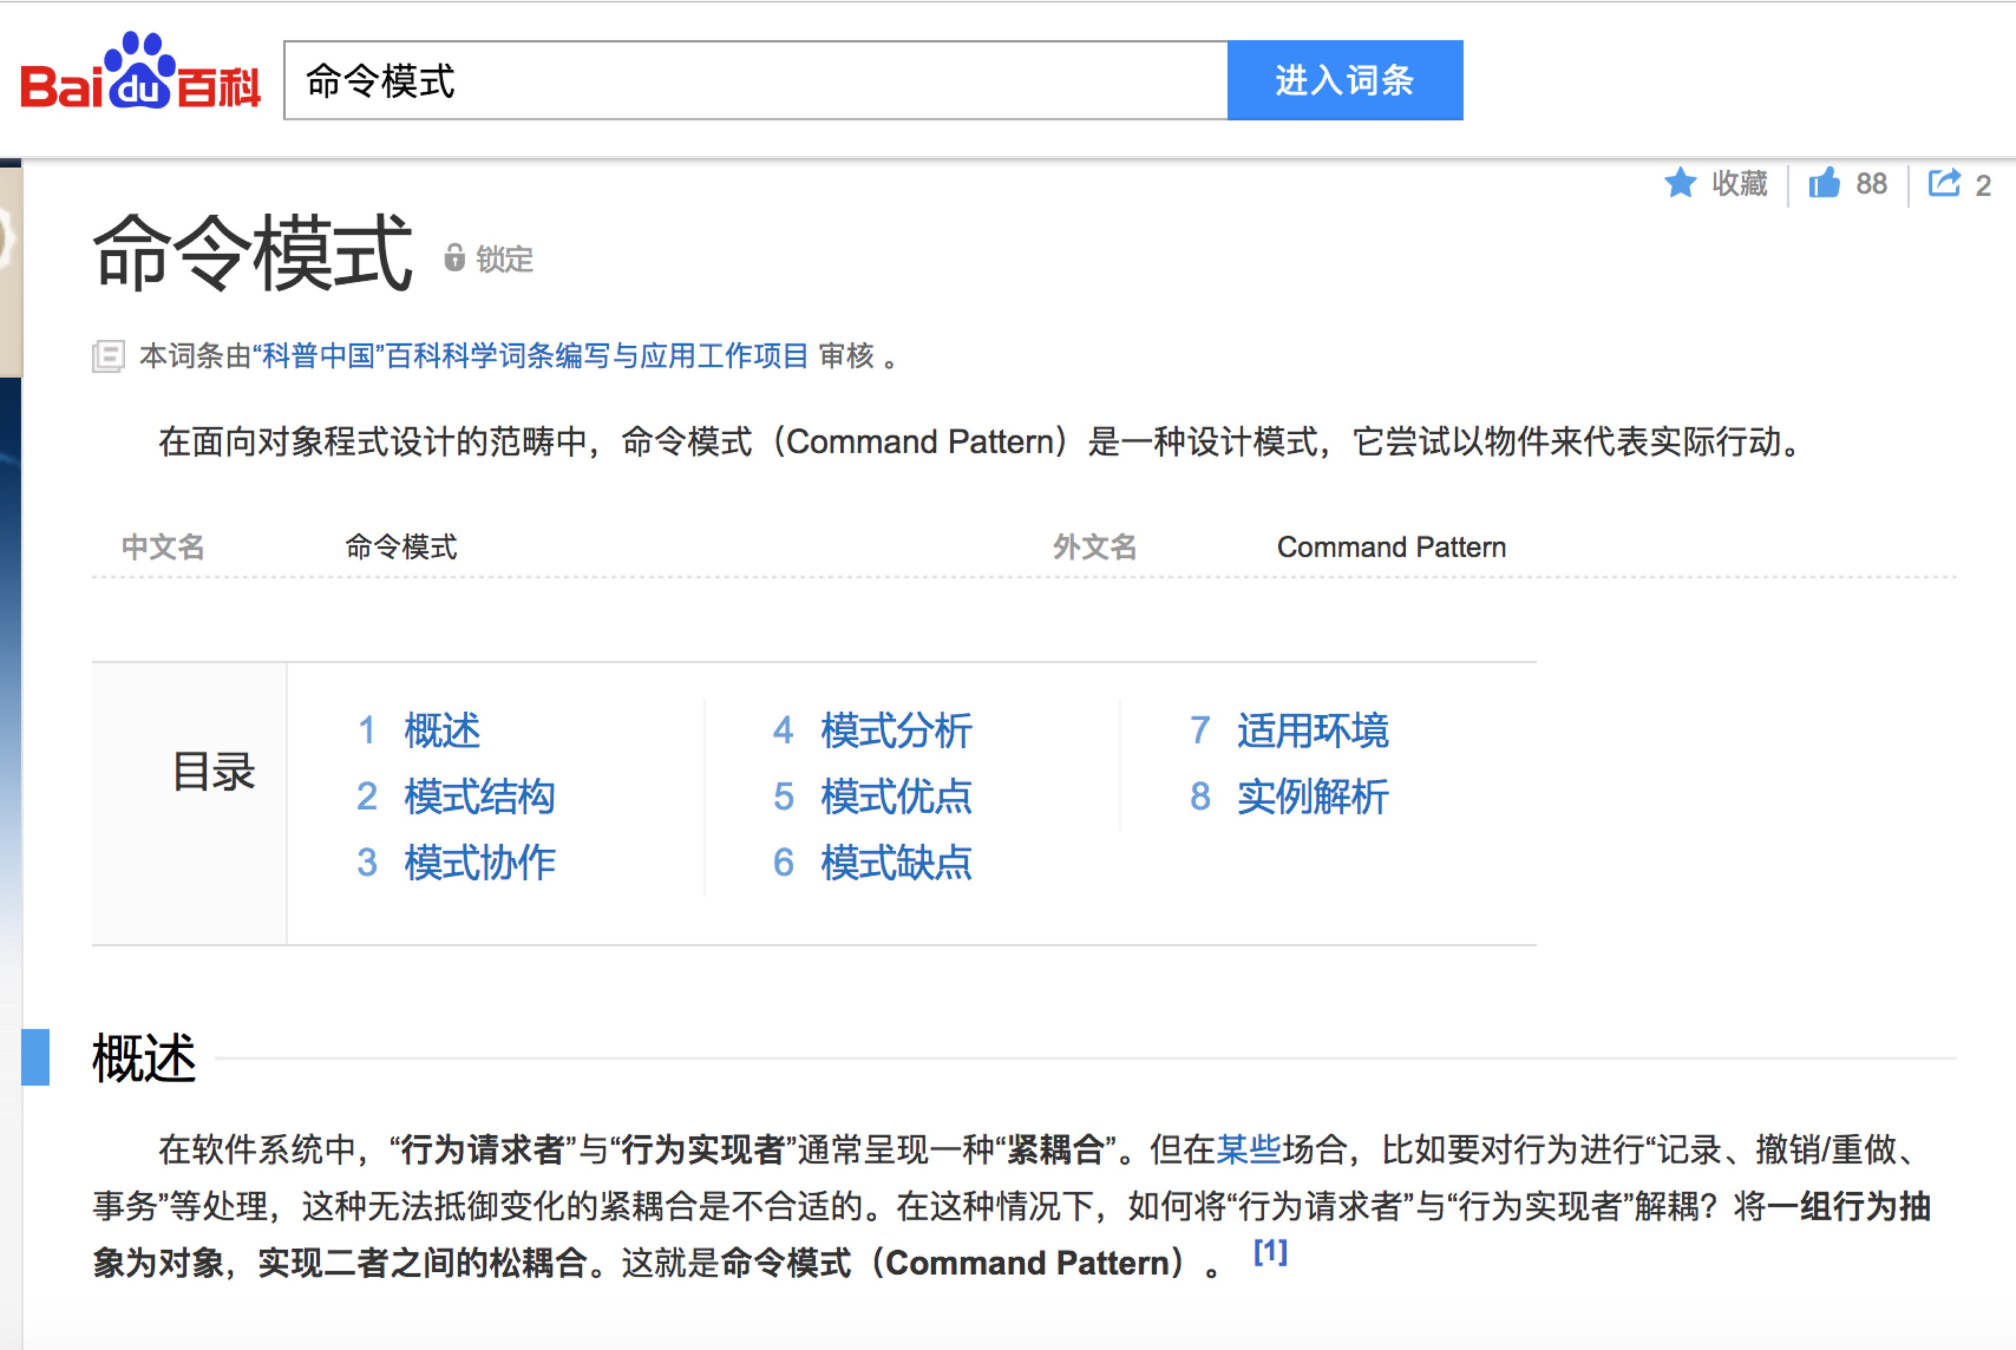The image size is (2016, 1350).
Task: Click the share arrow icon
Action: coord(1944,183)
